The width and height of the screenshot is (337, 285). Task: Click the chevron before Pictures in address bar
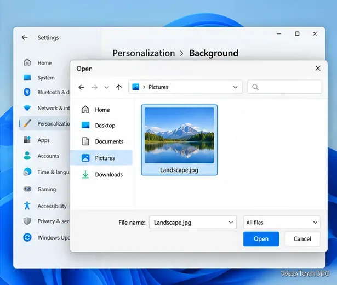click(x=144, y=87)
